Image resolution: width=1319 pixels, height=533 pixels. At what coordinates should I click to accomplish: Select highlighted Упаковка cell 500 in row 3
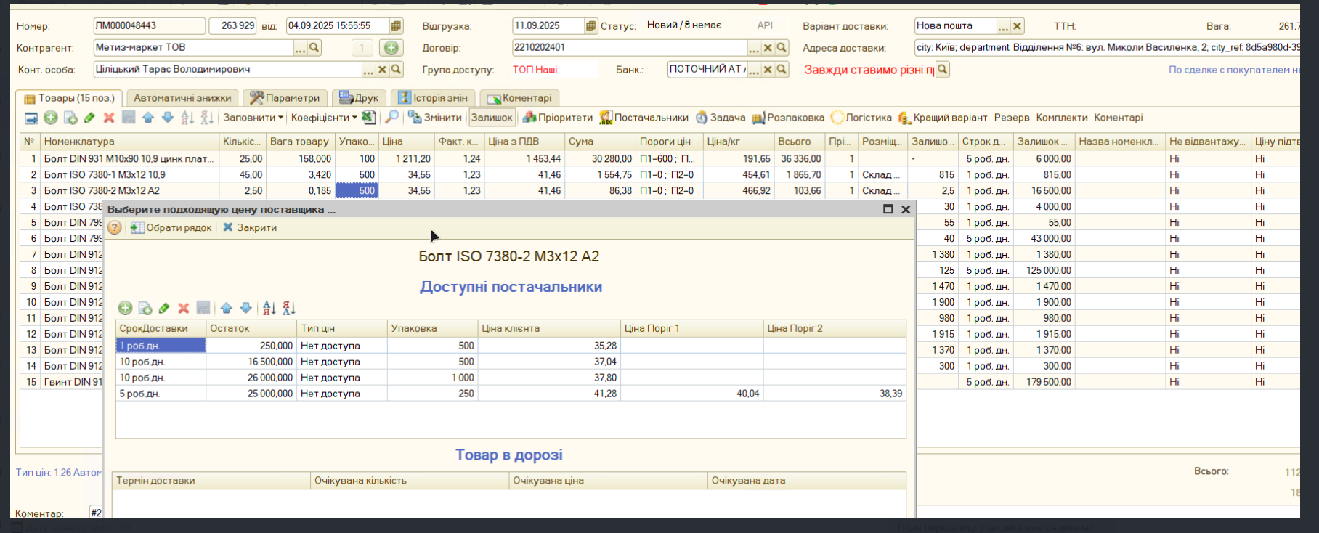(357, 191)
